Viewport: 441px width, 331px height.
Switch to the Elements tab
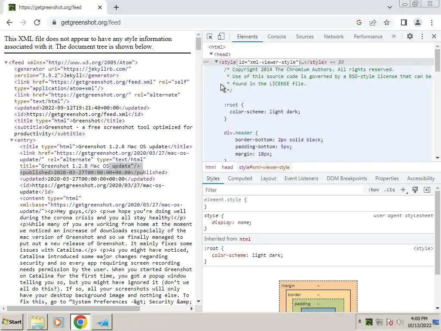(247, 37)
